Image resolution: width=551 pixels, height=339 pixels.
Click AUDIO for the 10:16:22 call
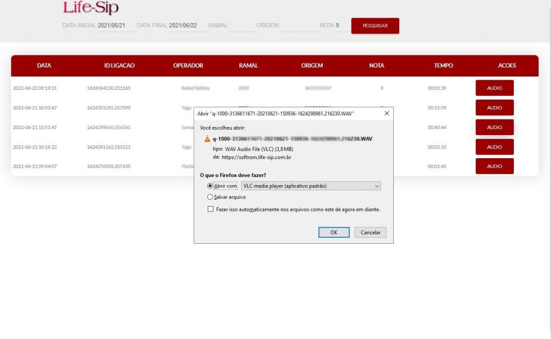click(495, 147)
